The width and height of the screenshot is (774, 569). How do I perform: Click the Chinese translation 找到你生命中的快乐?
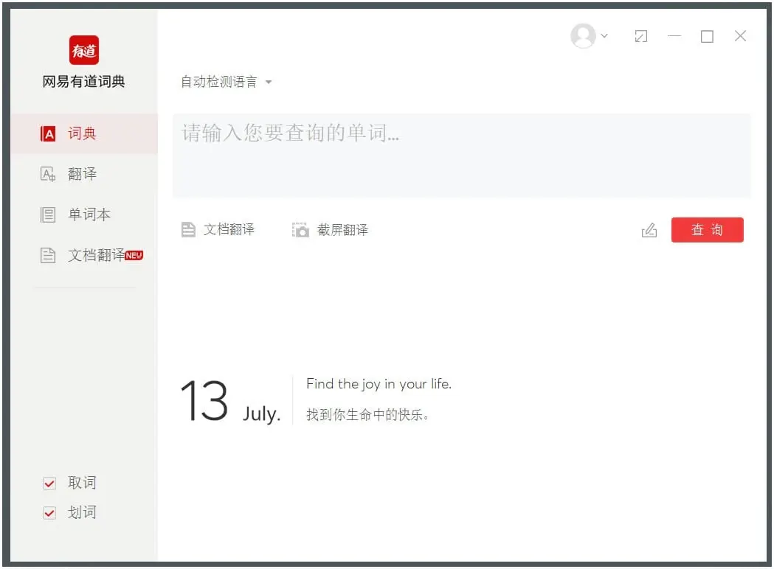(x=367, y=414)
